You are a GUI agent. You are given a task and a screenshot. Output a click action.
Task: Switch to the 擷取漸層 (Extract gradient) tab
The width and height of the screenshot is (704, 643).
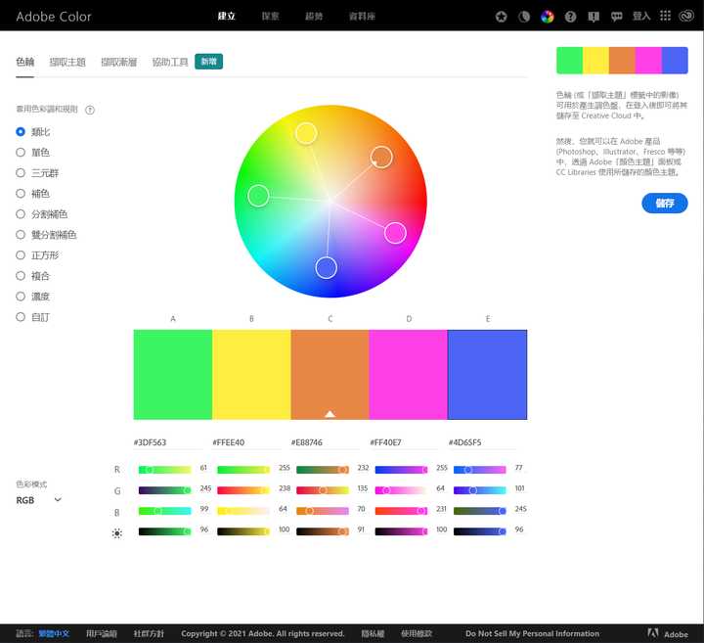(118, 62)
